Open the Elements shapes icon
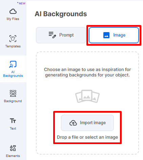 (13, 148)
